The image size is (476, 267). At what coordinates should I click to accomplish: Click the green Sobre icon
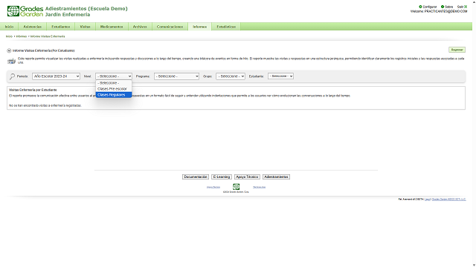pos(443,7)
